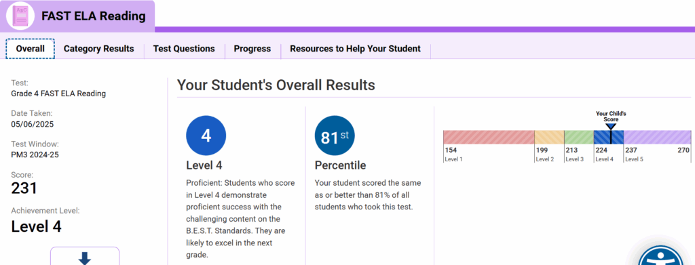Click the pink ABC book icon
Image resolution: width=695 pixels, height=265 pixels.
point(20,16)
